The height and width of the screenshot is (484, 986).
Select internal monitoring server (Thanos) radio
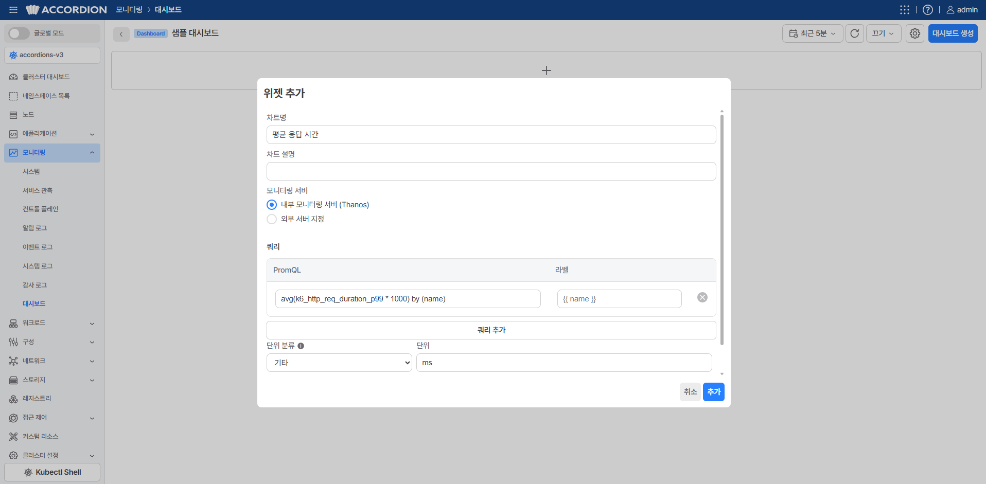tap(272, 205)
